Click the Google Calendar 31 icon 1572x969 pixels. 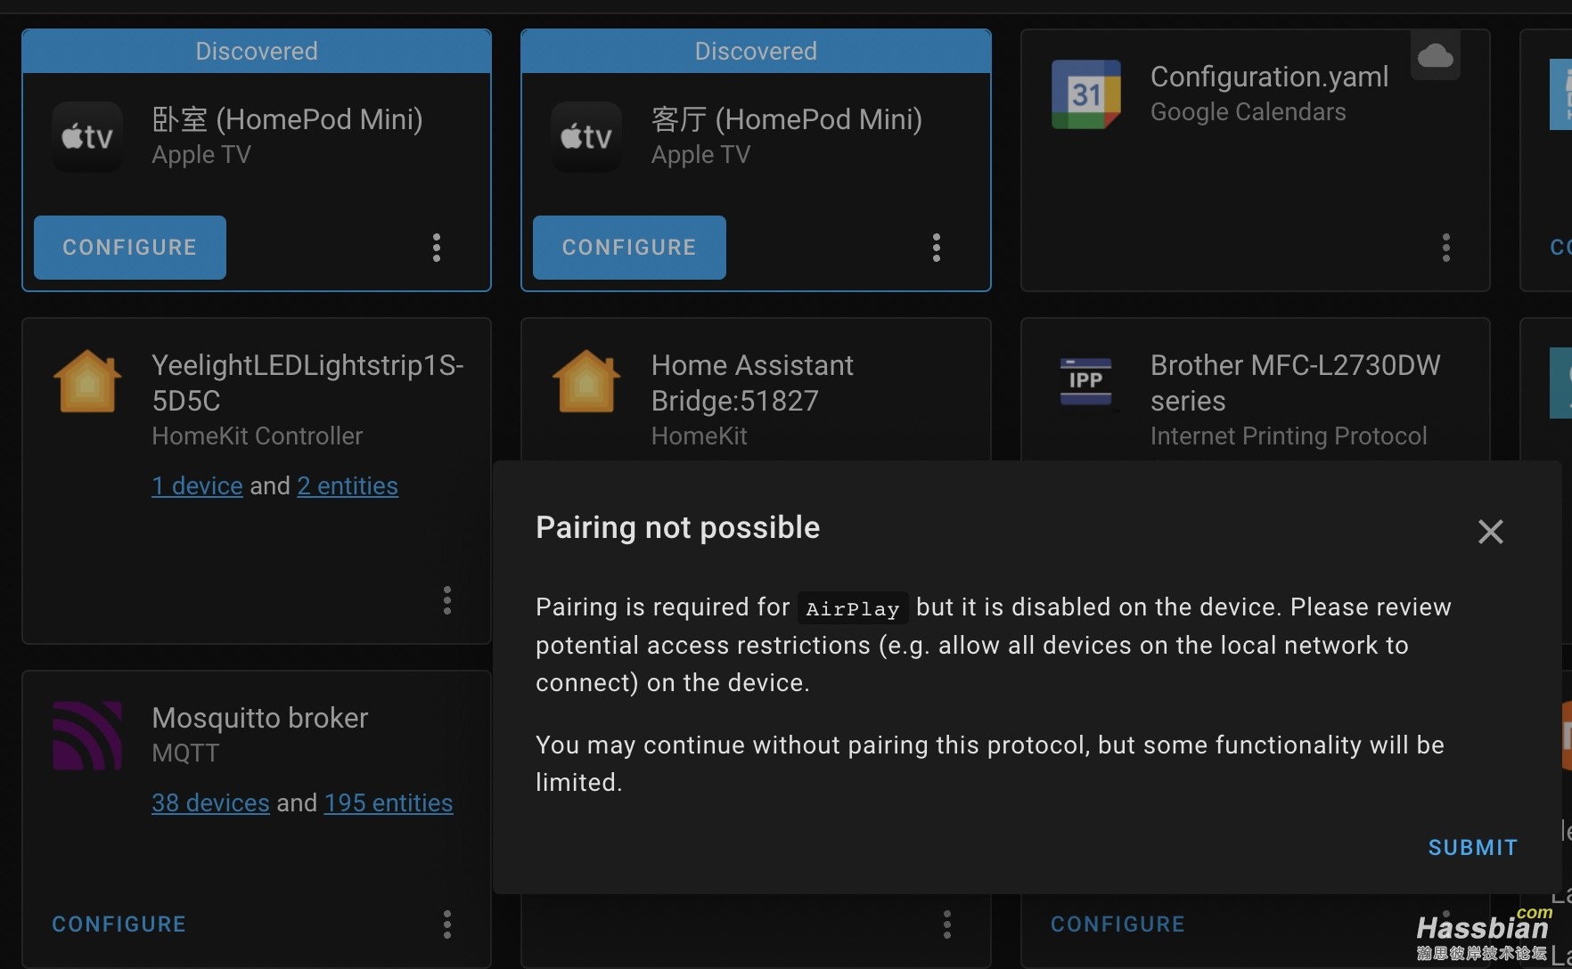[1086, 94]
